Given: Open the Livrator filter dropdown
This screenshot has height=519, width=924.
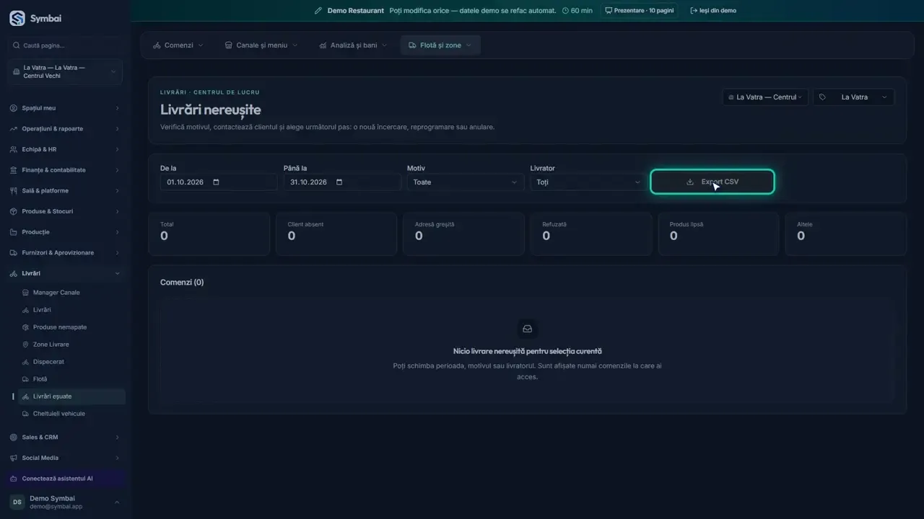Looking at the screenshot, I should click(x=587, y=182).
